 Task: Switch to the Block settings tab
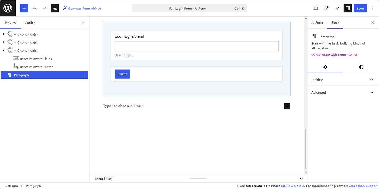tap(335, 23)
